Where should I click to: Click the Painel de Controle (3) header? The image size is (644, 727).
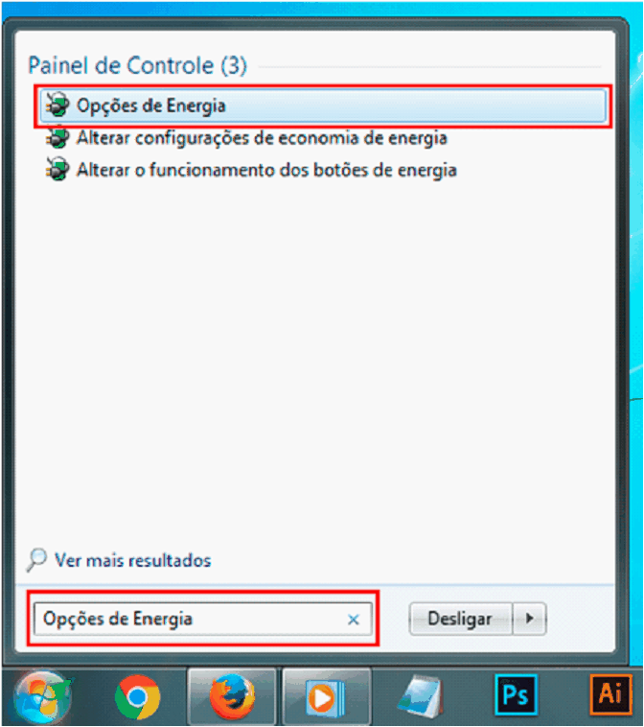138,65
